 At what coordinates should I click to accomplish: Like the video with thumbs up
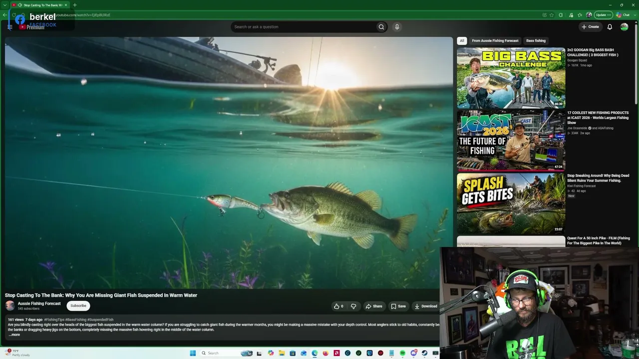(x=338, y=306)
